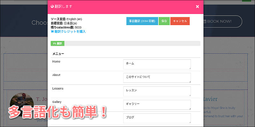Click the green 保存 button
The image size is (255, 127).
point(164,21)
